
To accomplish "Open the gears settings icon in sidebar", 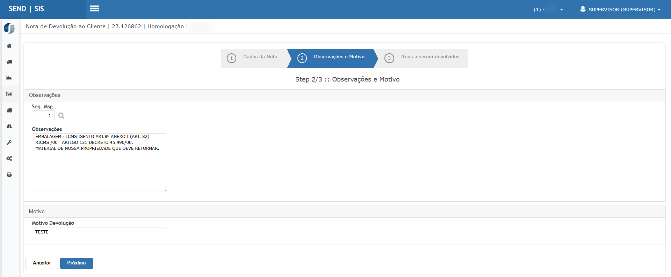I will [9, 159].
